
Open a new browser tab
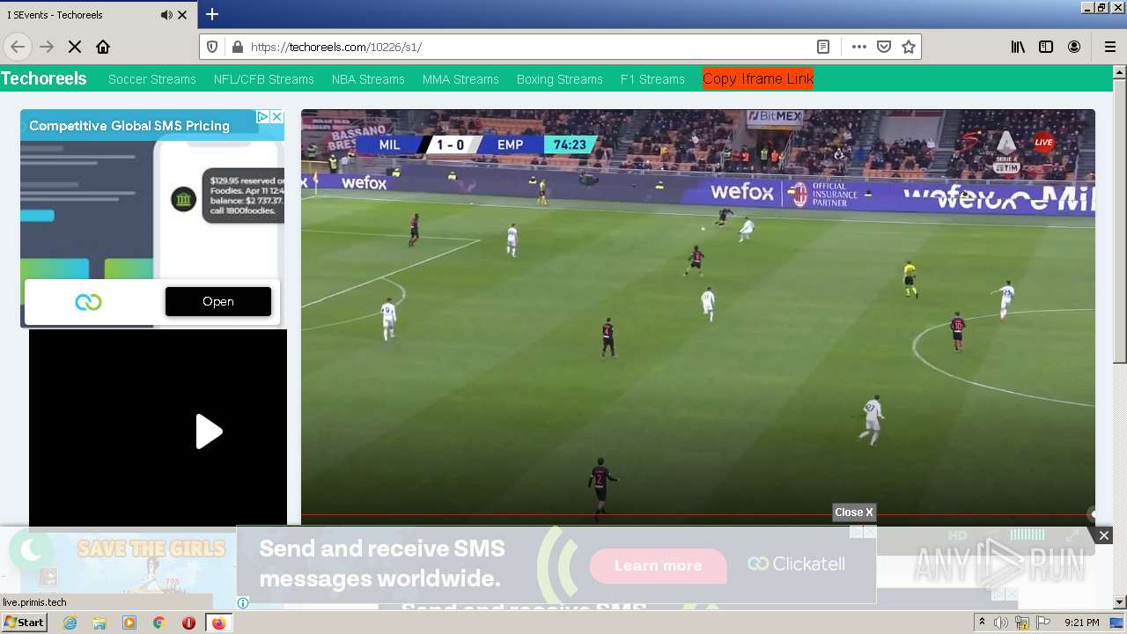(x=212, y=14)
